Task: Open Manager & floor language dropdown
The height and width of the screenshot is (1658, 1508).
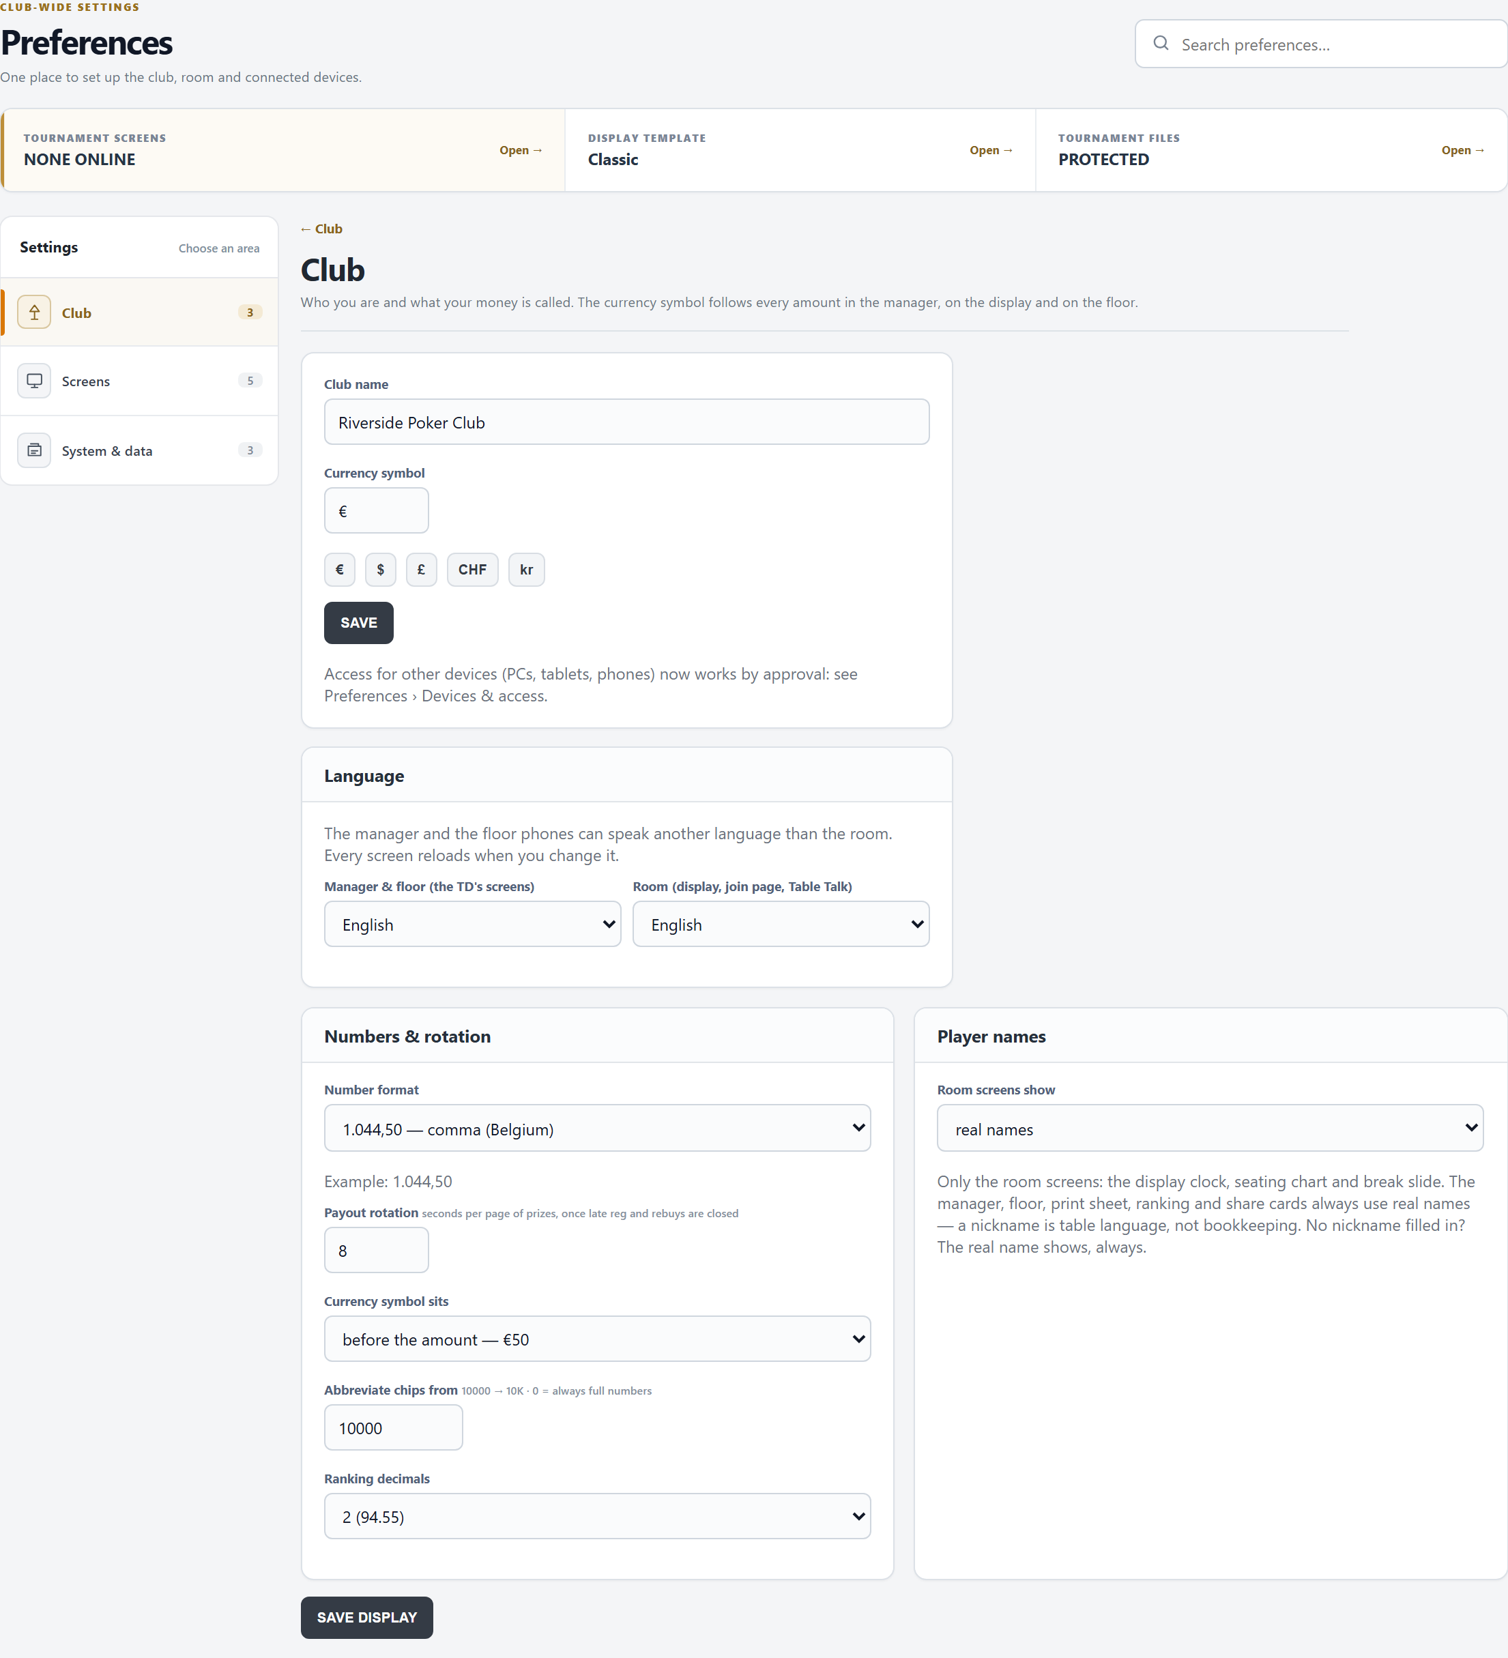Action: [x=472, y=925]
